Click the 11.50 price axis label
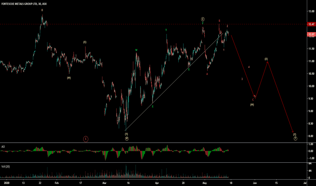Viewport: 316px width, 186px height. click(311, 49)
